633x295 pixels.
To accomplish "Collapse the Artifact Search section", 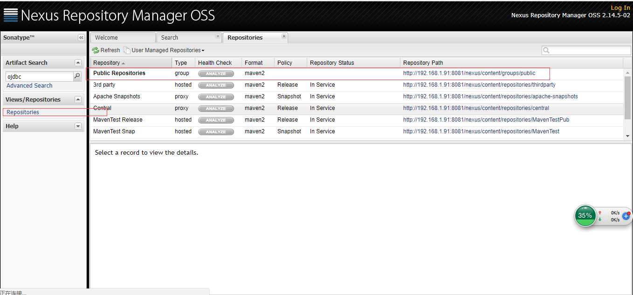I will [78, 62].
